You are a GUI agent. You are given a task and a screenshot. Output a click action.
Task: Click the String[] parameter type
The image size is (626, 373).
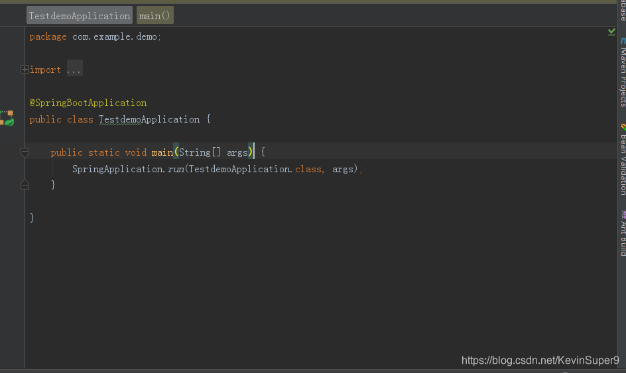click(x=200, y=152)
